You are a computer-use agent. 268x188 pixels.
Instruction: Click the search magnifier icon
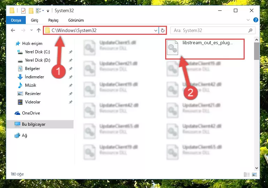coord(250,30)
